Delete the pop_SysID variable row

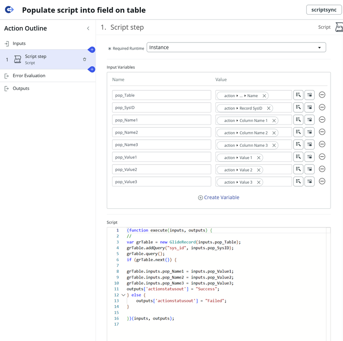coord(322,107)
